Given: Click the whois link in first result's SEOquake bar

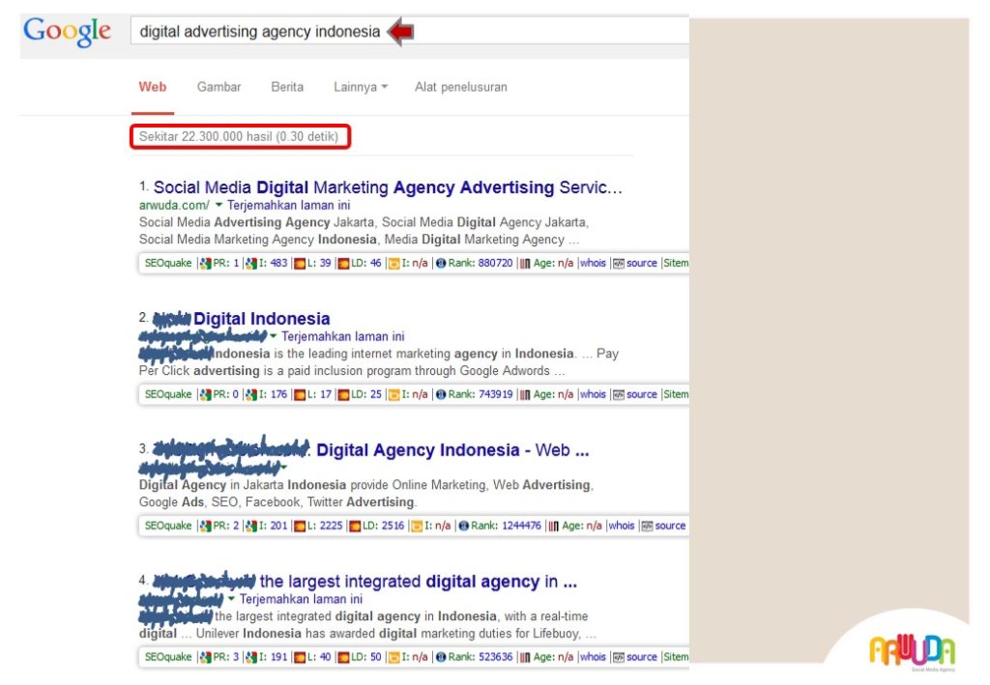Looking at the screenshot, I should coord(593,263).
